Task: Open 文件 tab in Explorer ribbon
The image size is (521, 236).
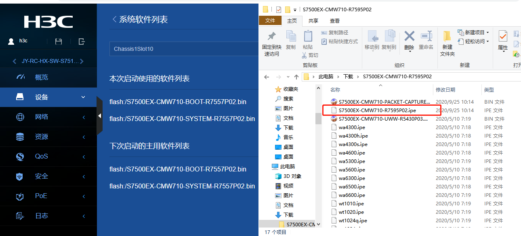Action: (270, 21)
